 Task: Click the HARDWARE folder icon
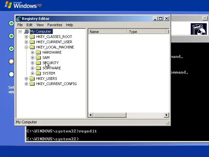pyautogui.click(x=39, y=52)
